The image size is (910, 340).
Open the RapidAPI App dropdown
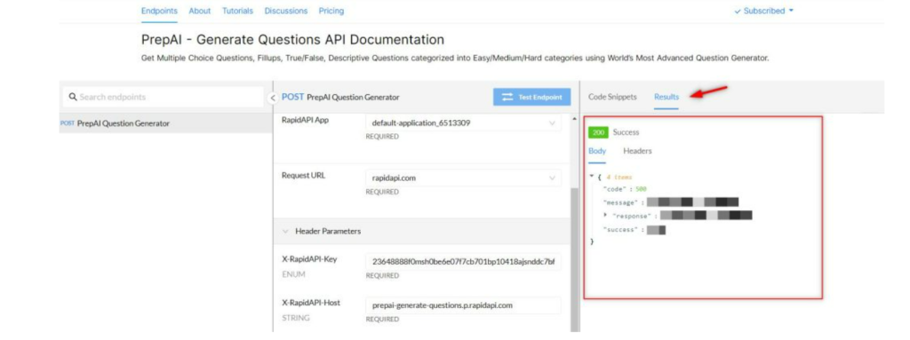coord(463,123)
